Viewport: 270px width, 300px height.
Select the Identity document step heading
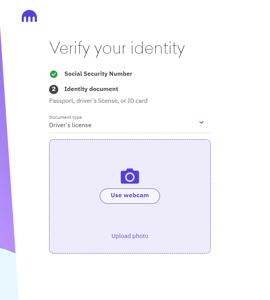[x=91, y=89]
